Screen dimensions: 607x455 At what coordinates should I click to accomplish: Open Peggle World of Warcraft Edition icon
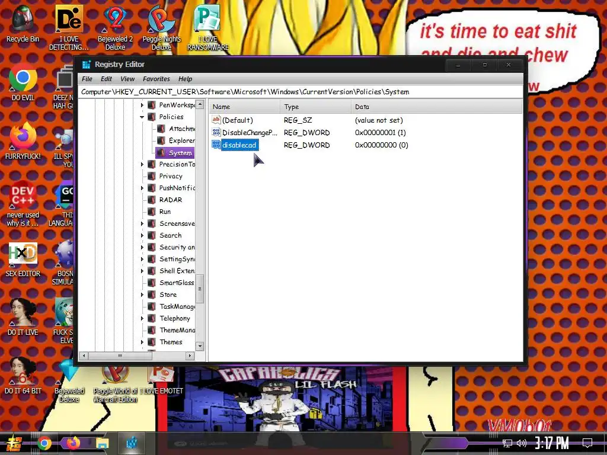(x=116, y=384)
